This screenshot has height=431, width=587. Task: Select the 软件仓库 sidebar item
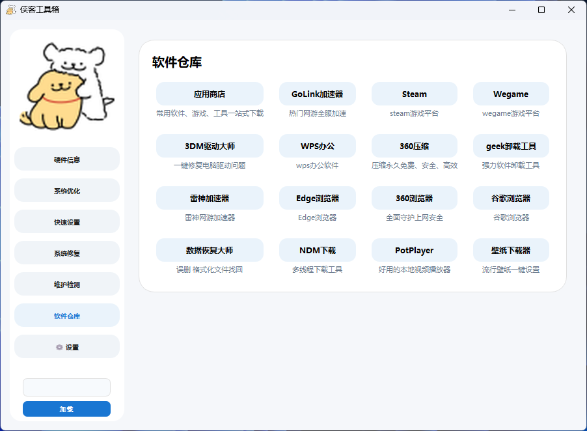tap(67, 316)
